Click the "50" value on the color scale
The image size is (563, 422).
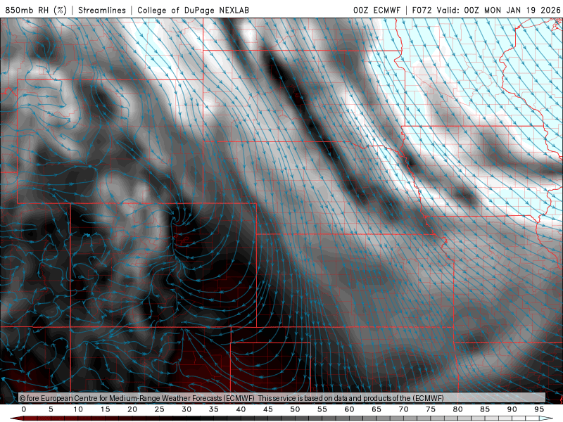coord(295,409)
